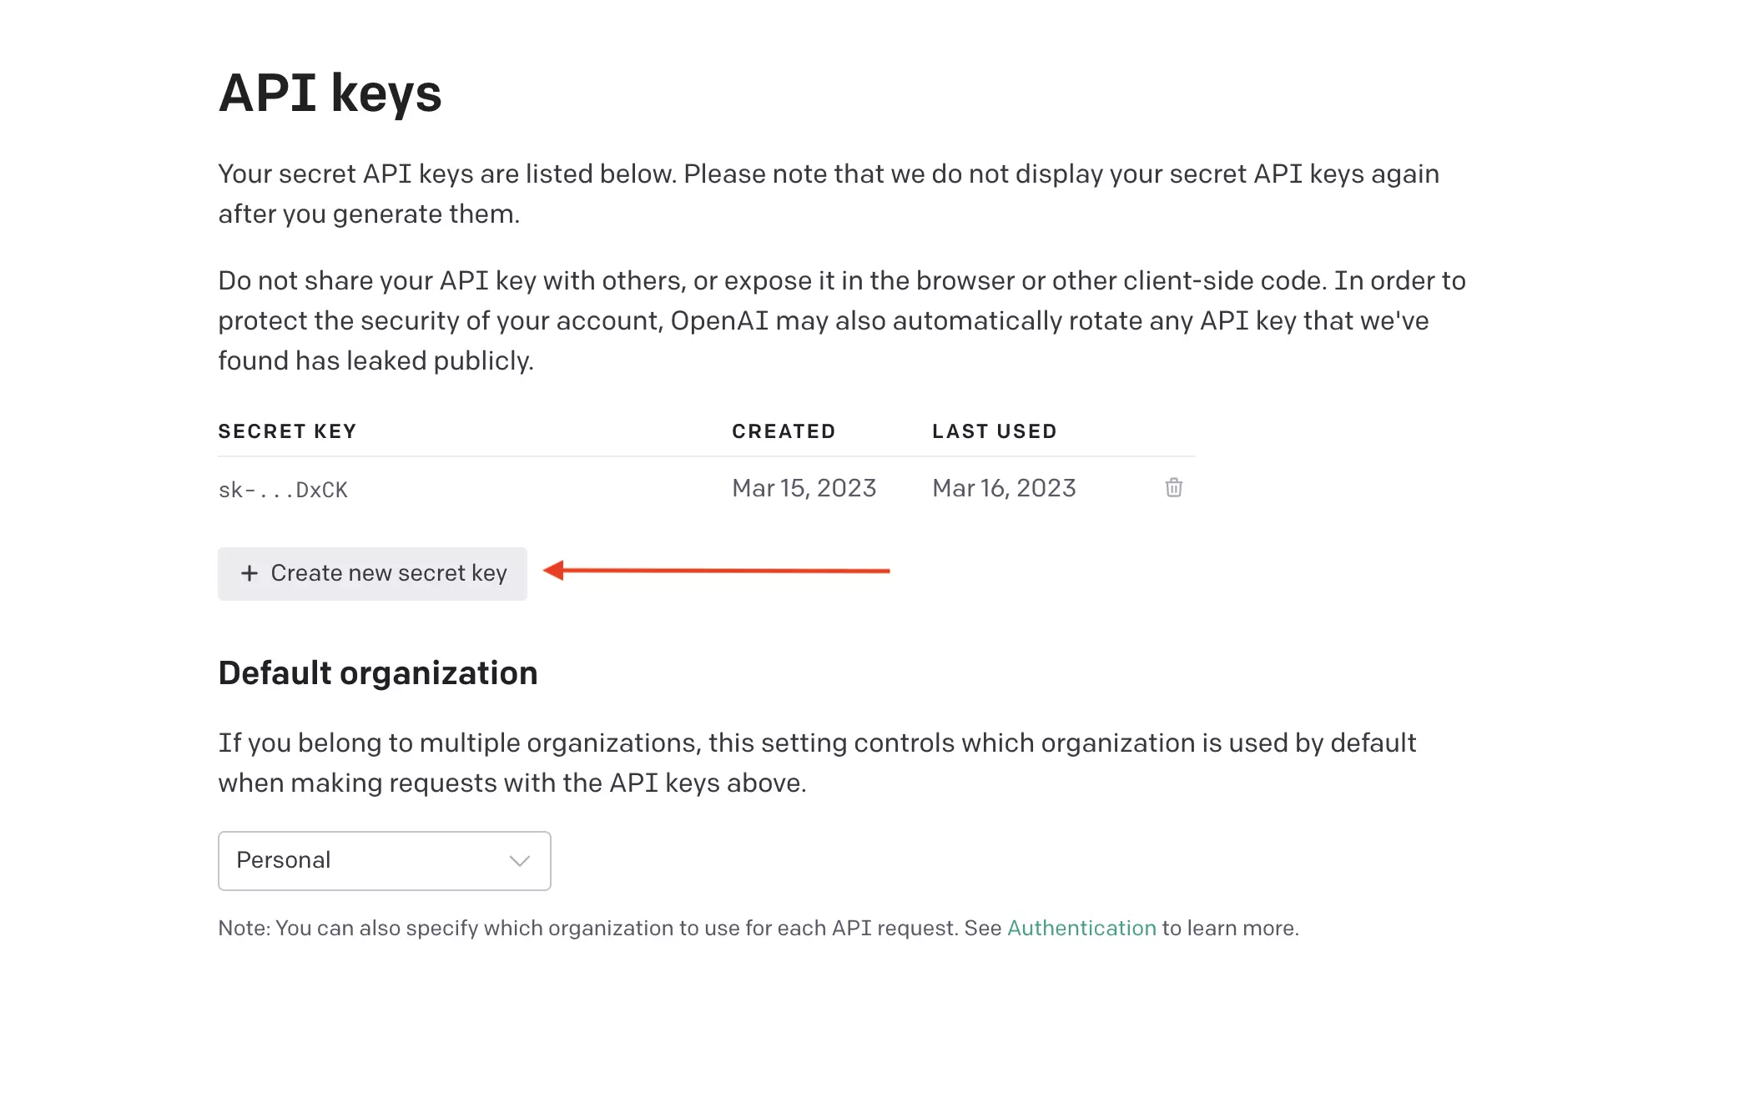Click the chevron arrow in organization selector
The width and height of the screenshot is (1764, 1113).
point(520,861)
